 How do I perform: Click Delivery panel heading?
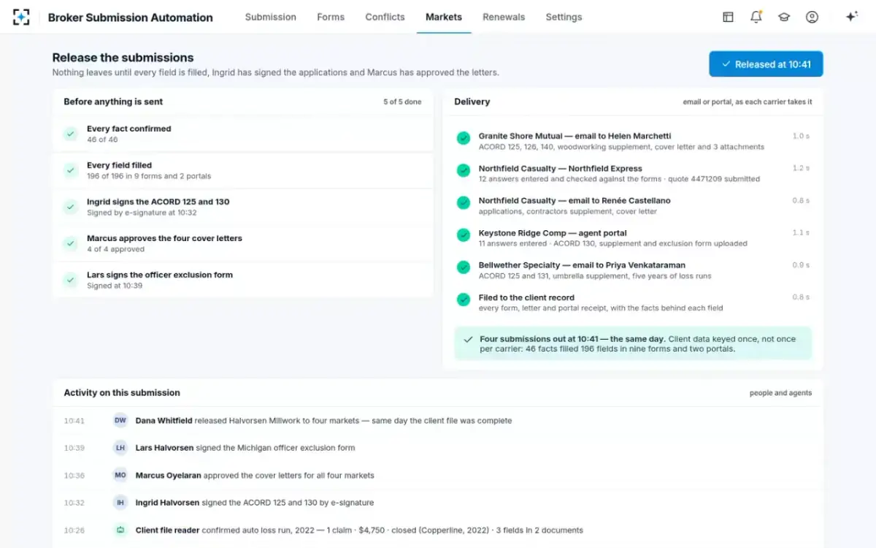coord(472,102)
